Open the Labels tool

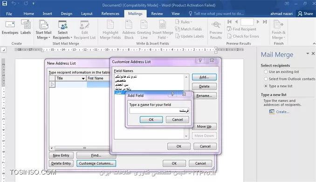[x=26, y=28]
